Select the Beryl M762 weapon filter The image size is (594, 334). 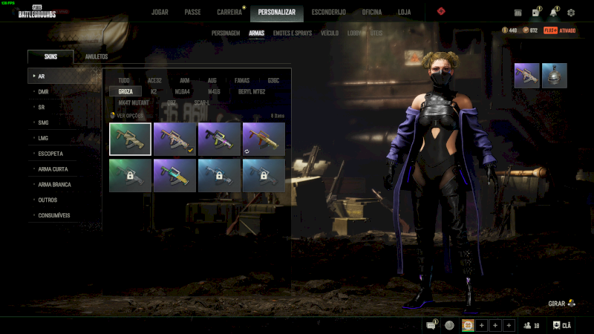[x=253, y=91]
